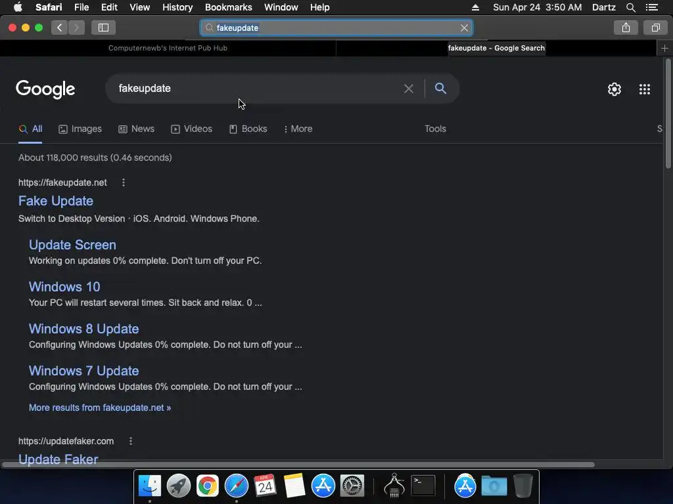
Task: Clear the Safari address bar text
Action: pyautogui.click(x=464, y=28)
